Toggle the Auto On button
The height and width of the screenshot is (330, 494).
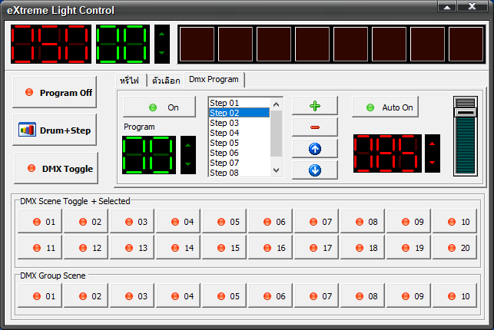386,107
